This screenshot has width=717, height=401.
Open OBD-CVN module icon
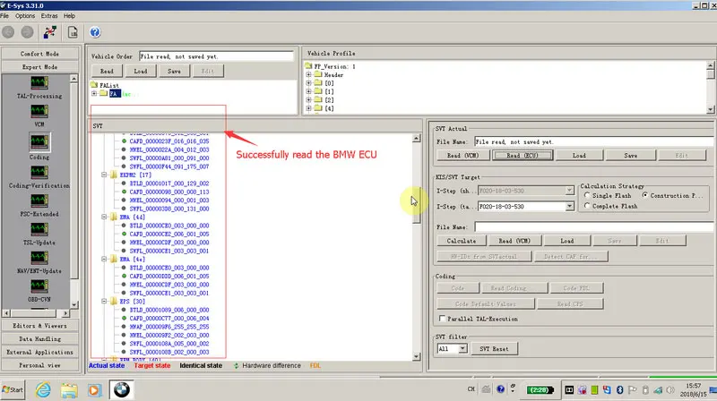(39, 286)
